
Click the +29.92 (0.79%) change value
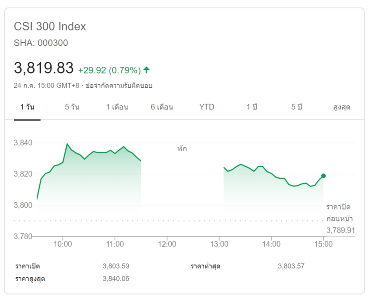[x=109, y=70]
